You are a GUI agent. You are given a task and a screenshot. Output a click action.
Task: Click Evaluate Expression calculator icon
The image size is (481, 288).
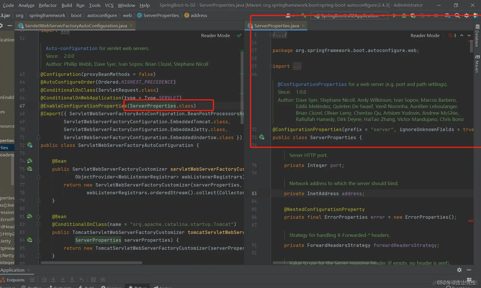pyautogui.click(x=93, y=280)
